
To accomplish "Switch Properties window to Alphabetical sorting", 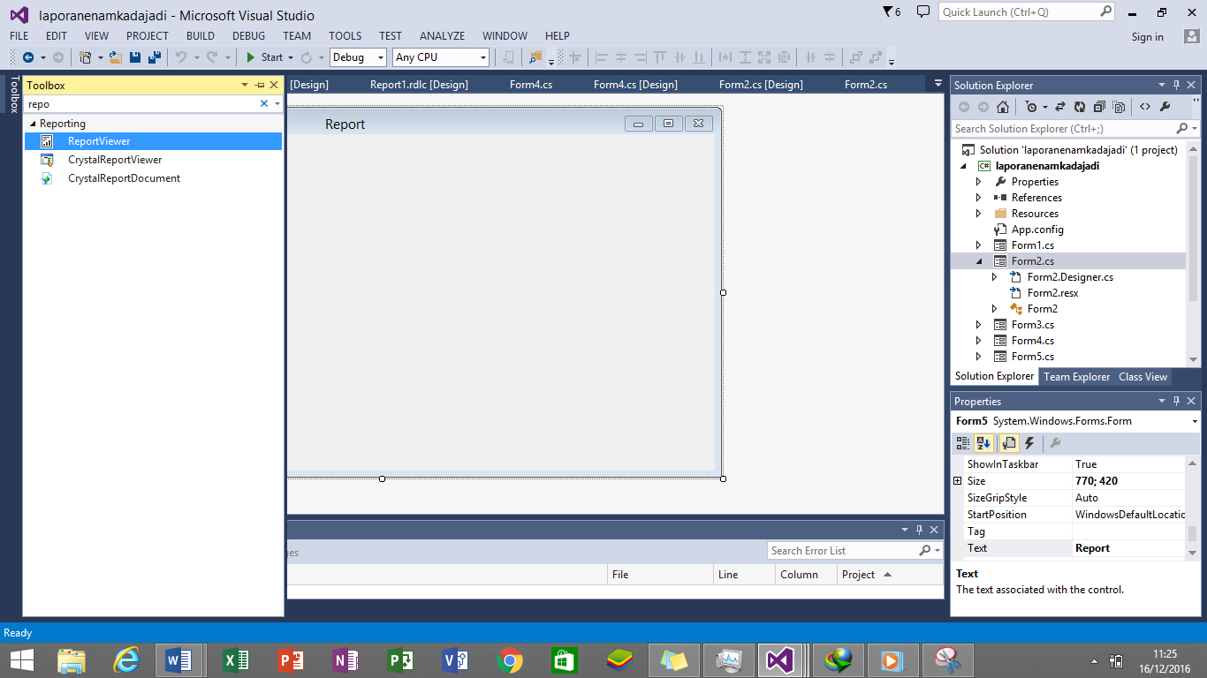I will (x=983, y=443).
